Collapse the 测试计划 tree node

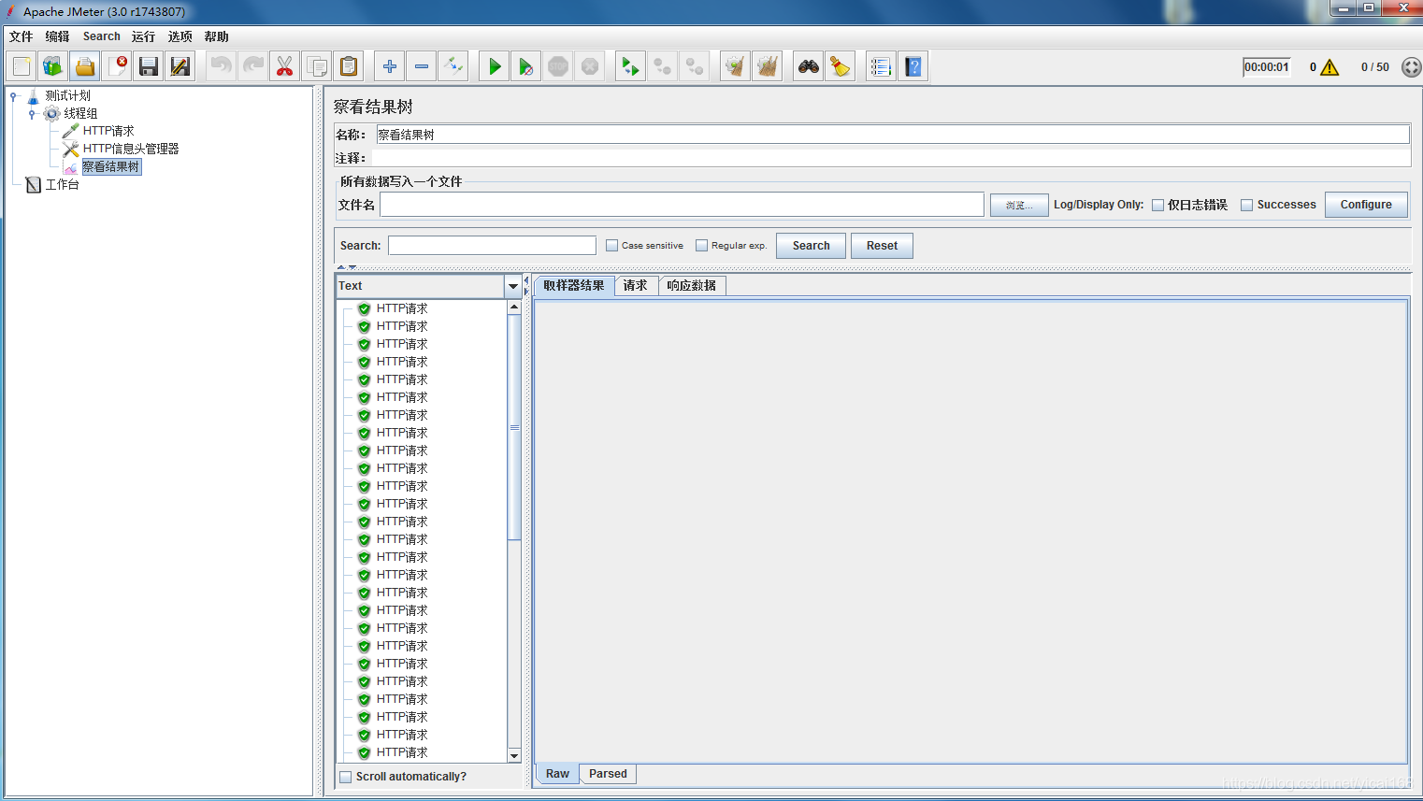pyautogui.click(x=14, y=95)
